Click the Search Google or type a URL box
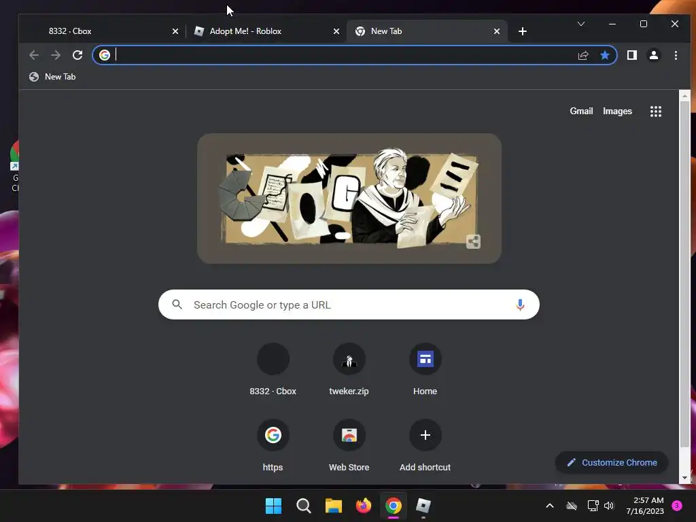The width and height of the screenshot is (696, 522). click(x=349, y=304)
